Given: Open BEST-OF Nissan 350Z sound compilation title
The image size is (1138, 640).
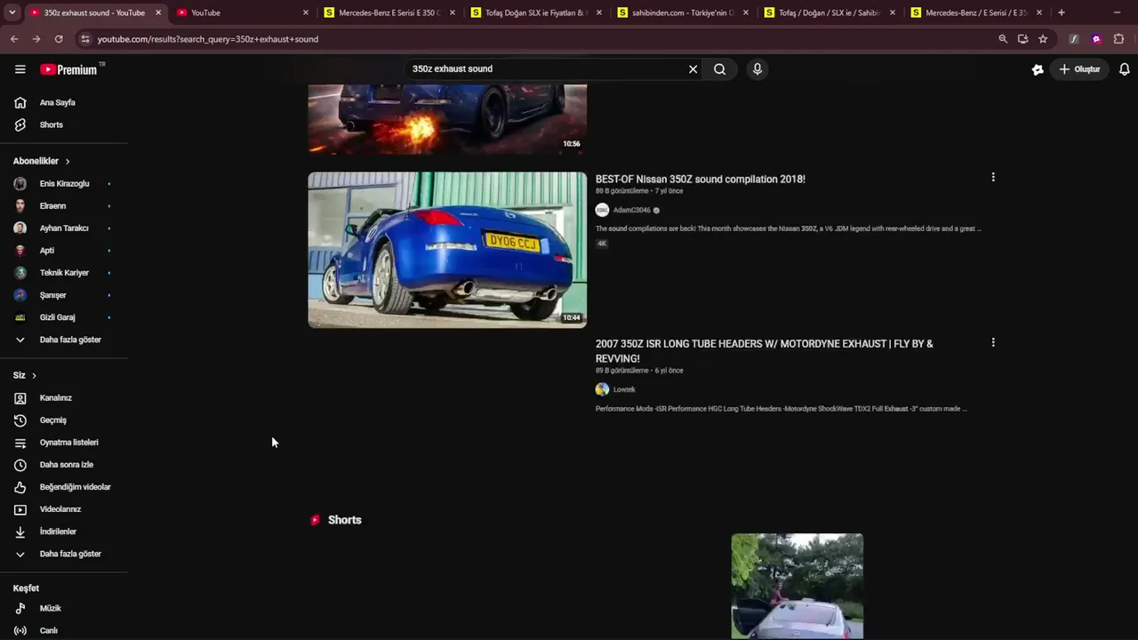Looking at the screenshot, I should (x=701, y=180).
